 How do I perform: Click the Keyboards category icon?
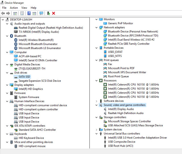[x=11, y=134]
